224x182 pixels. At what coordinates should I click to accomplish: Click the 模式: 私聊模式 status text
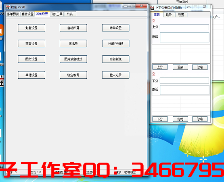pyautogui.click(x=126, y=172)
